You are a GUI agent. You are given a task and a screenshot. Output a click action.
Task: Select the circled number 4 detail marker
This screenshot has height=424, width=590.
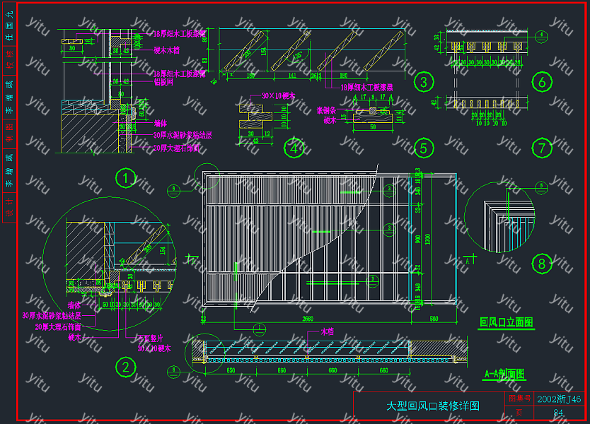click(294, 148)
